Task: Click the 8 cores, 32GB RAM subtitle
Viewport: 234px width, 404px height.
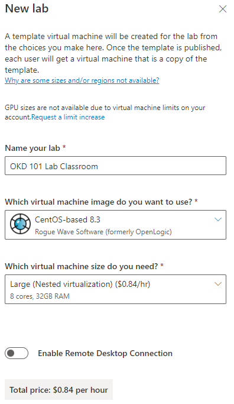Action: [x=40, y=296]
